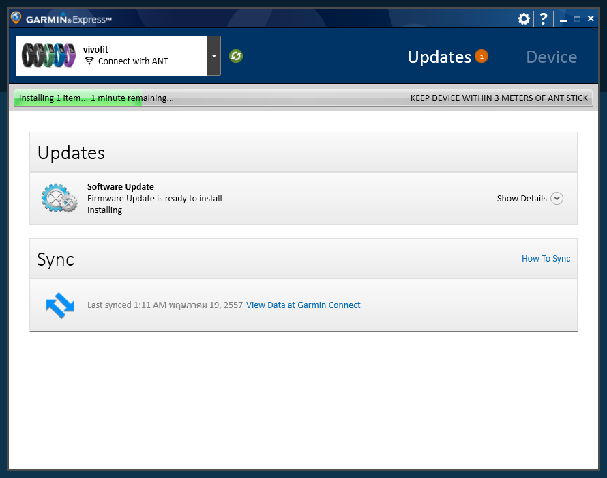
Task: Click the green sync refresh icon
Action: 236,56
